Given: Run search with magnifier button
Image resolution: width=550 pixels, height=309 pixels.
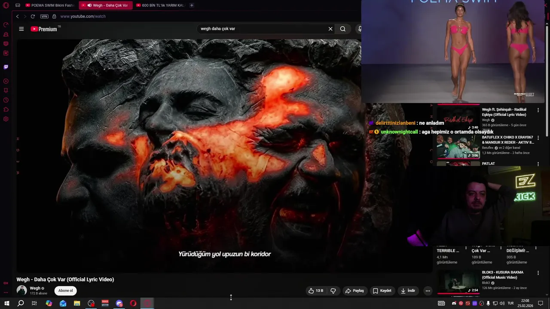Looking at the screenshot, I should 342,29.
